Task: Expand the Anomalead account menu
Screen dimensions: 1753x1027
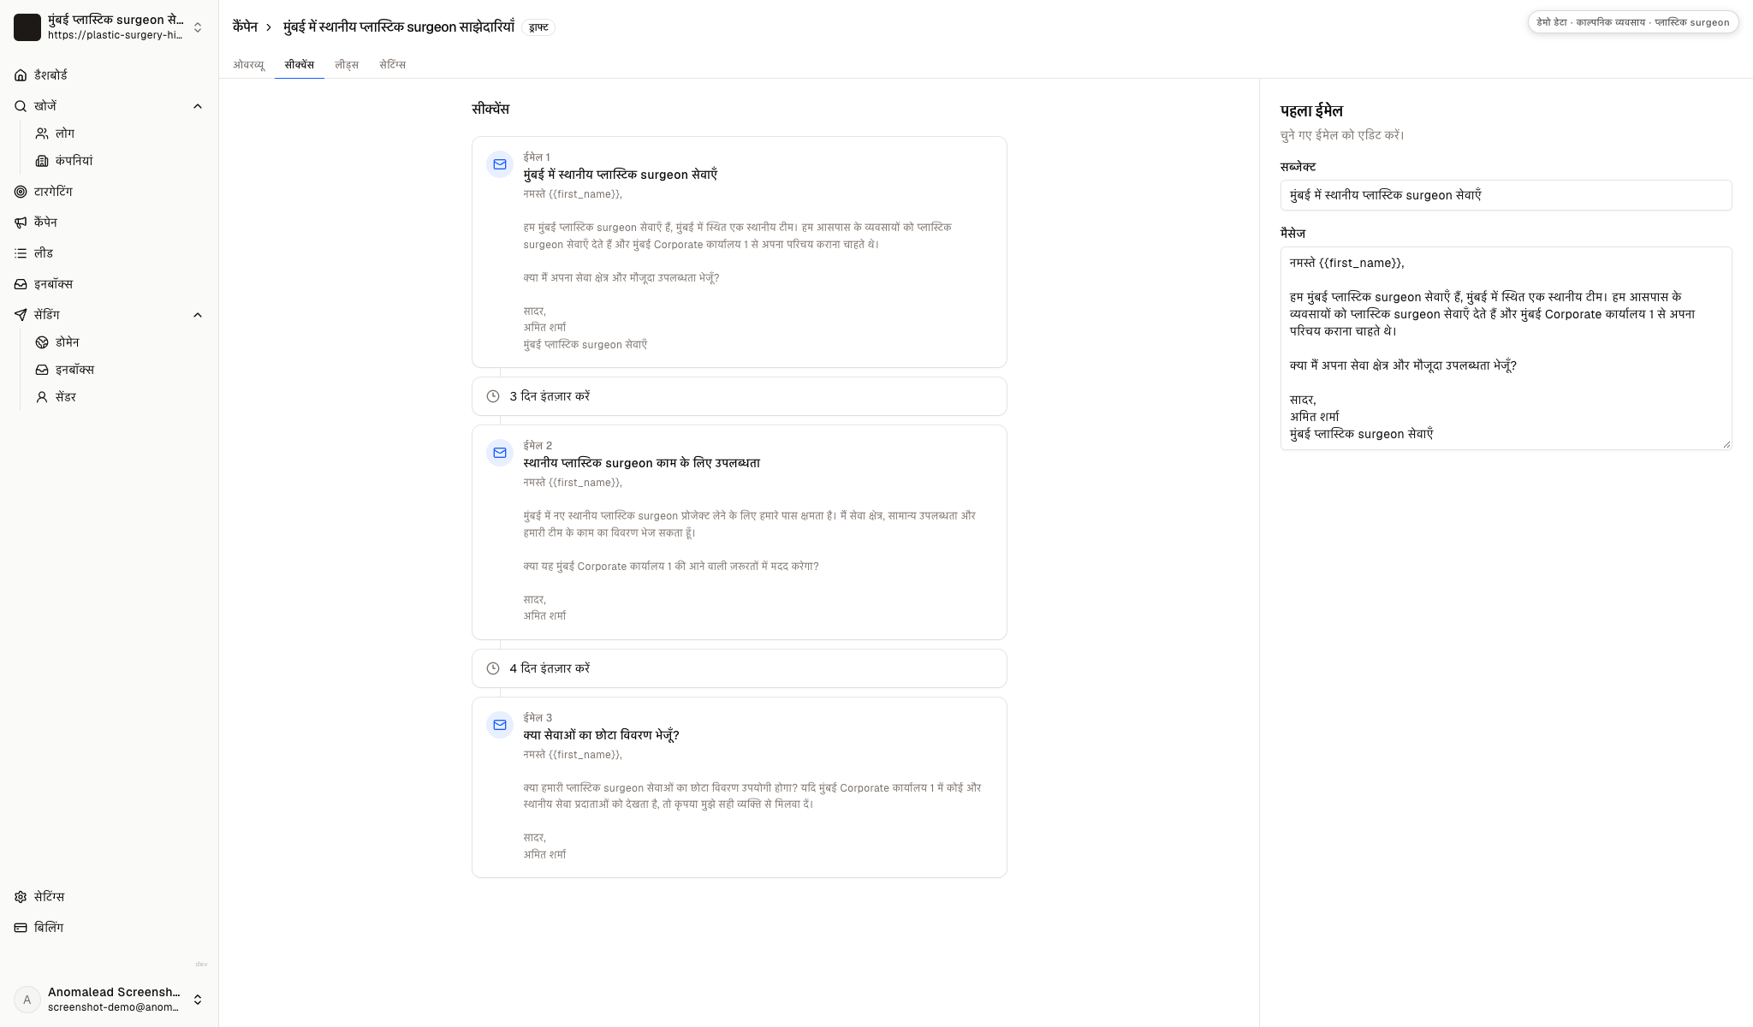Action: pyautogui.click(x=110, y=1000)
